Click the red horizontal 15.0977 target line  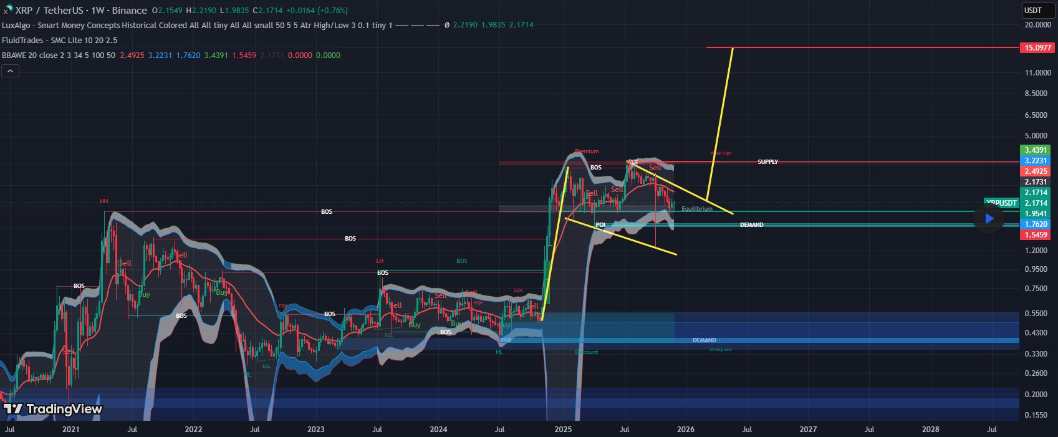click(862, 47)
